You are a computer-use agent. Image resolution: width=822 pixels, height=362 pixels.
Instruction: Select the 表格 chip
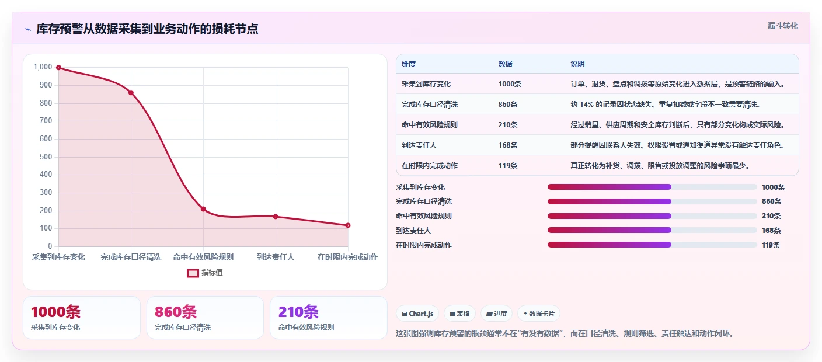tap(460, 314)
